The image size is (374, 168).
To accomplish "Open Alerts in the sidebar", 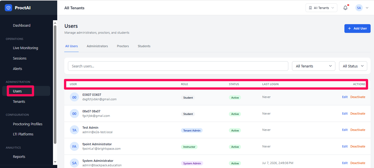I will pyautogui.click(x=17, y=69).
